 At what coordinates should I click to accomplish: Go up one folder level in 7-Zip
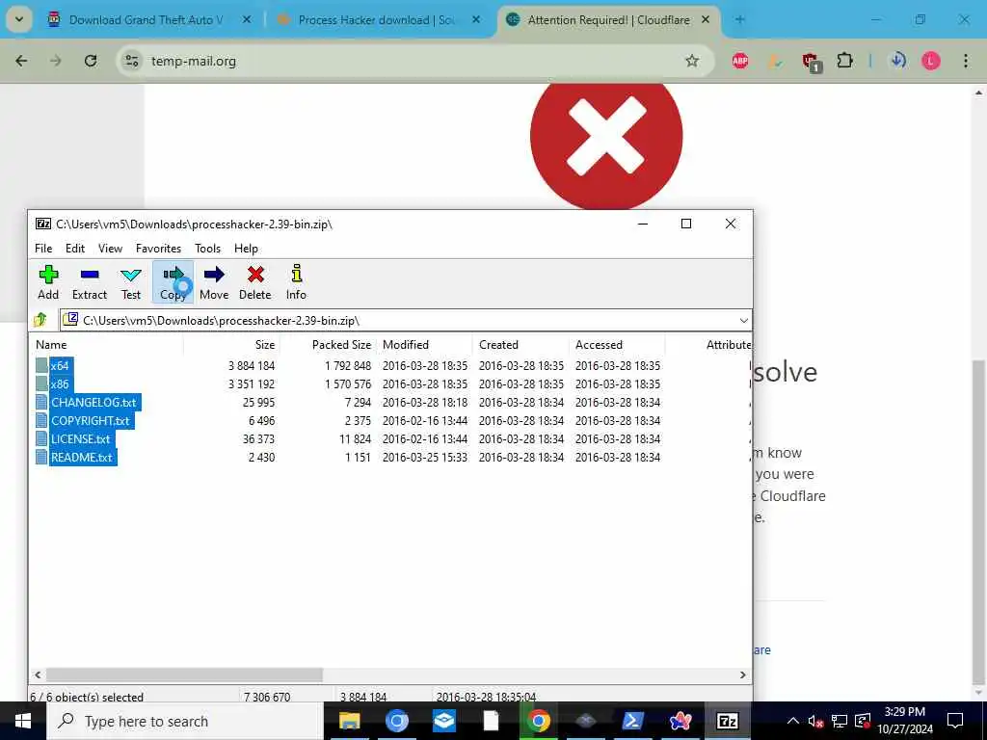pyautogui.click(x=40, y=320)
